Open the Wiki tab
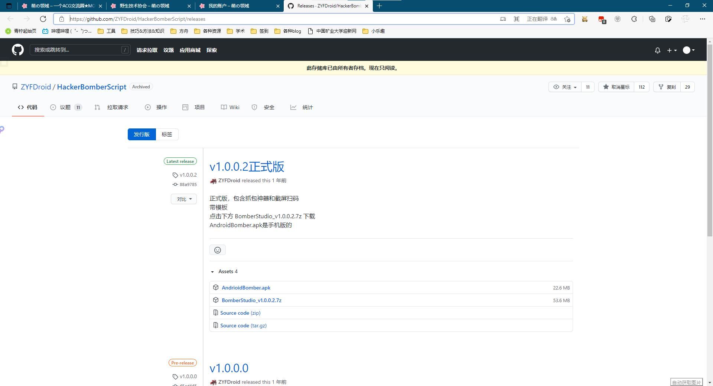The height and width of the screenshot is (386, 713). (230, 107)
